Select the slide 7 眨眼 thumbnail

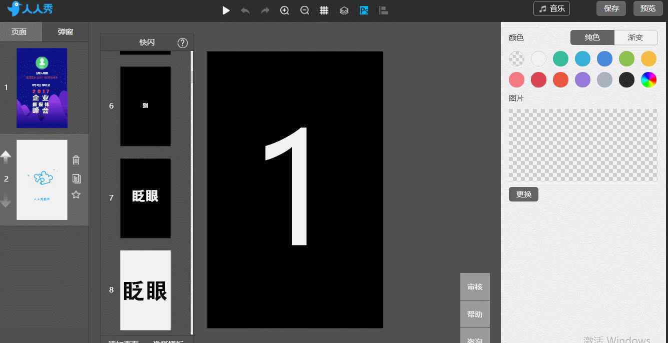[145, 198]
